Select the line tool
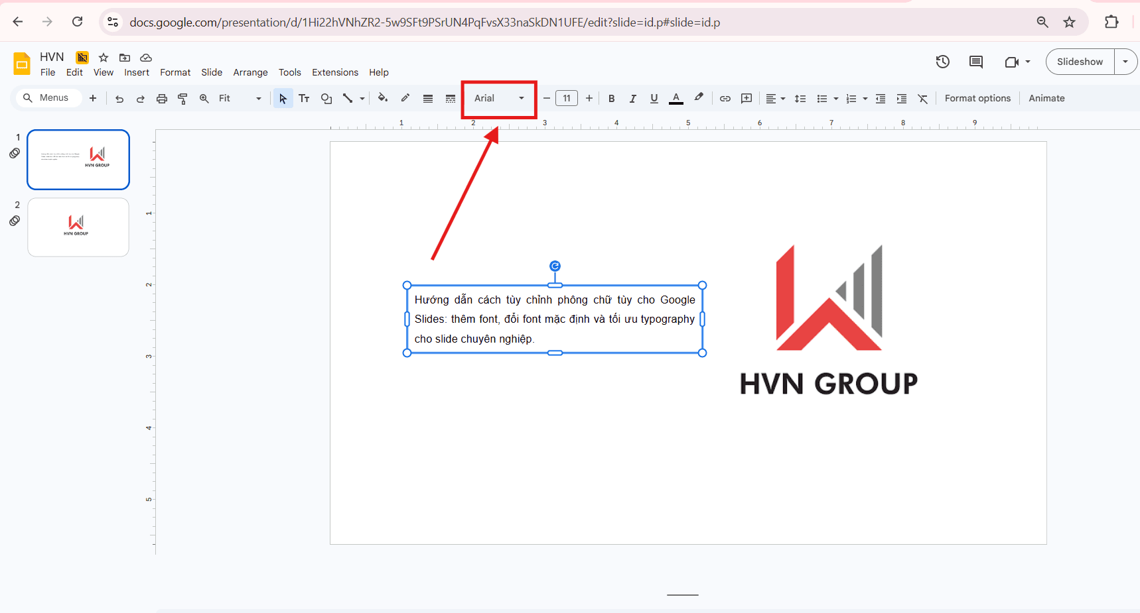Screen dimensions: 1140x613 [348, 98]
